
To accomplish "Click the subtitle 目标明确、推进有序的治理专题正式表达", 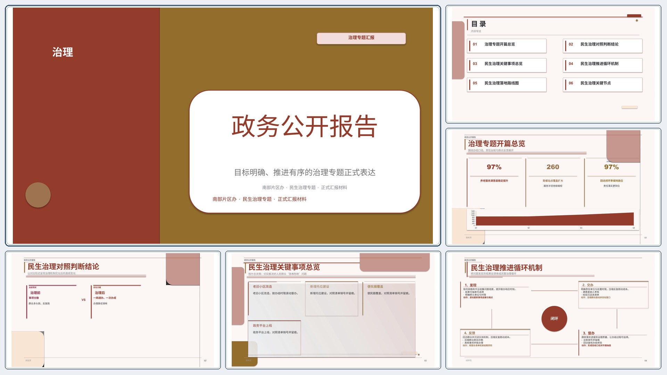I will pos(305,173).
